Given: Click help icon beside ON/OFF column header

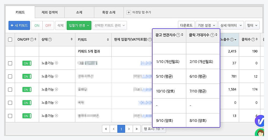Looking at the screenshot, I should point(32,40).
